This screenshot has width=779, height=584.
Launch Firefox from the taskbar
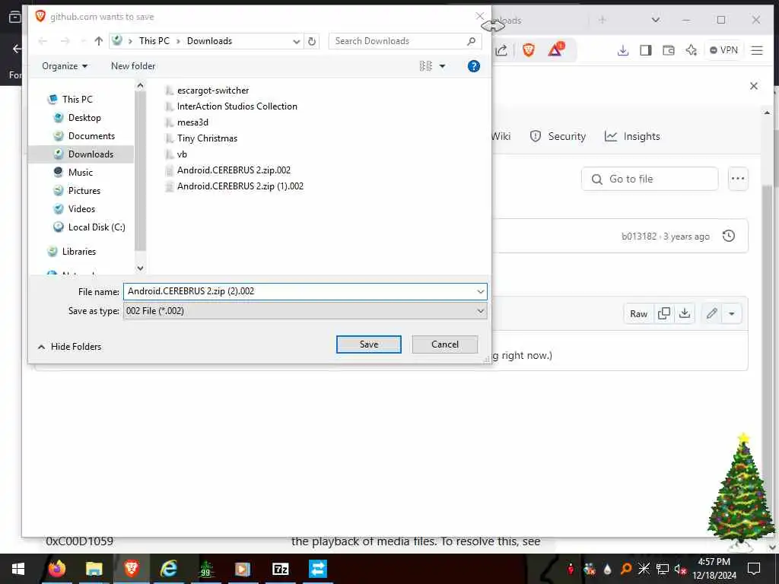[56, 569]
